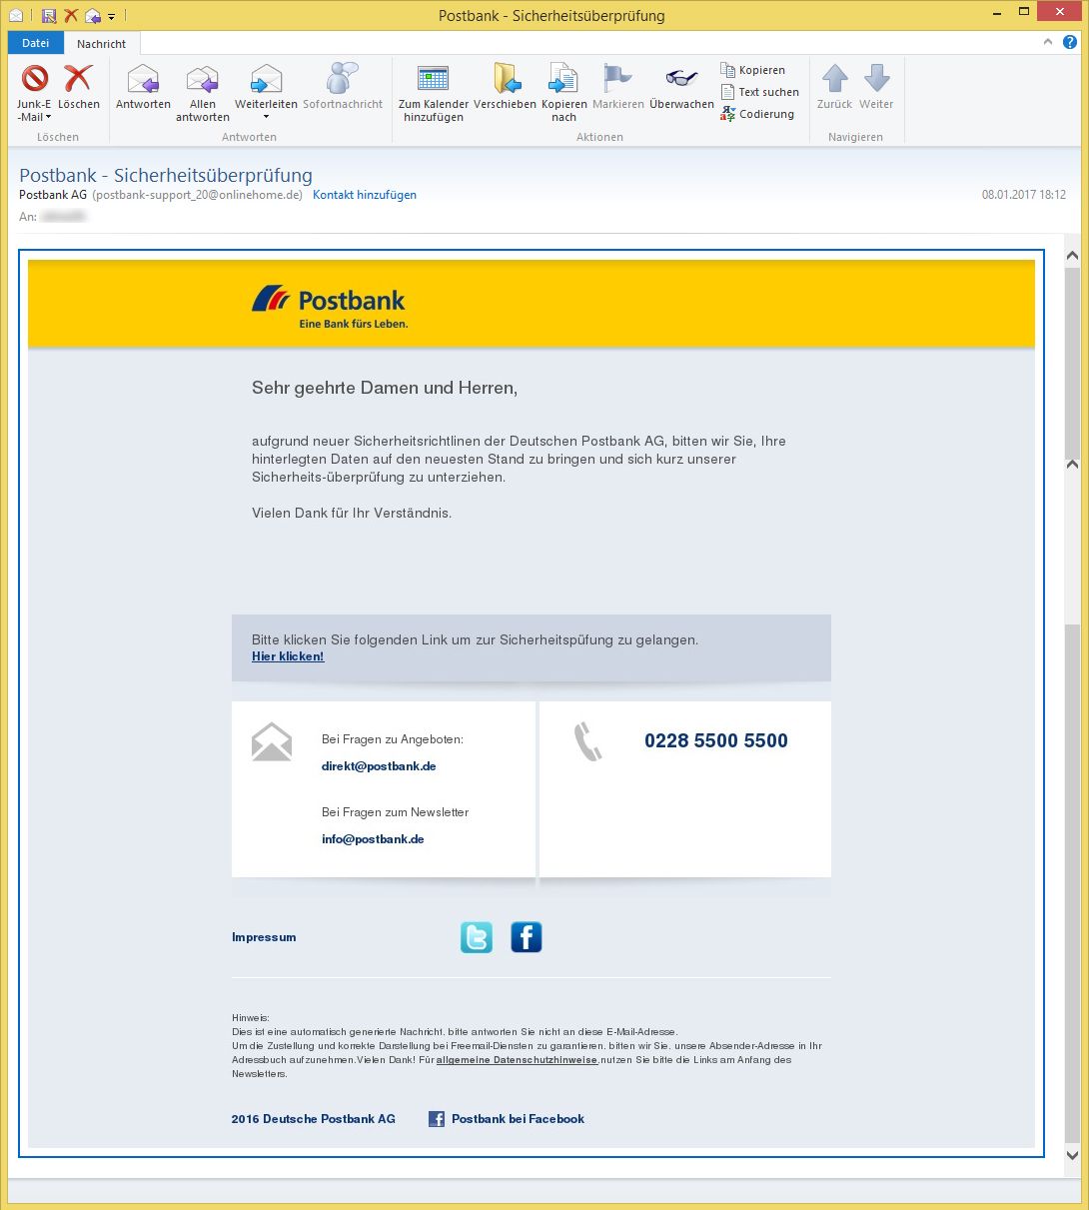This screenshot has height=1210, width=1089.
Task: Click the telephone handset icon
Action: pyautogui.click(x=587, y=741)
